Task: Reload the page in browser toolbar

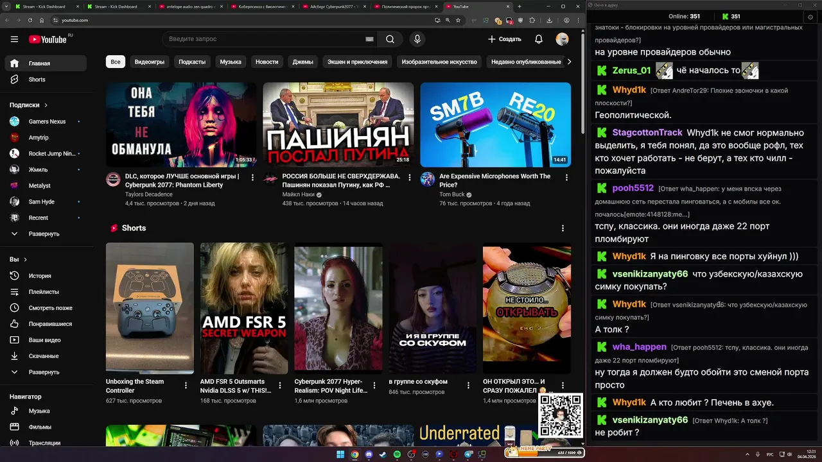Action: (x=30, y=20)
